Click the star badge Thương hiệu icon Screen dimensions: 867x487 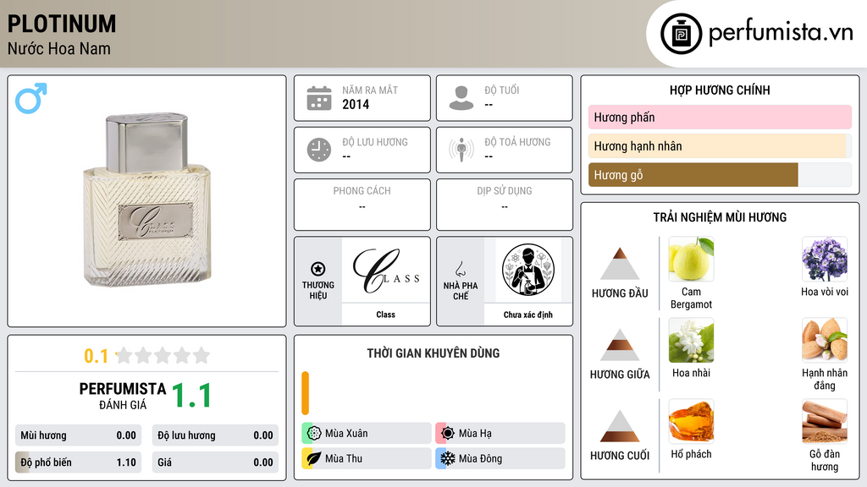(318, 269)
